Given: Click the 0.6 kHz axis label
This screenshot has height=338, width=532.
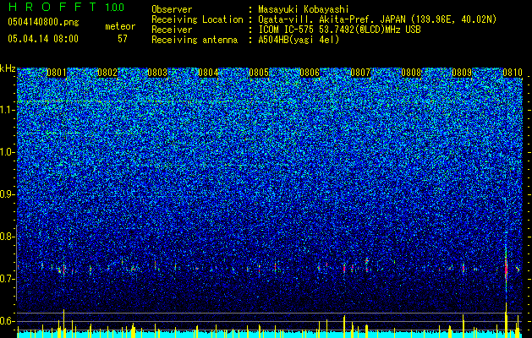Looking at the screenshot, I should (x=8, y=321).
